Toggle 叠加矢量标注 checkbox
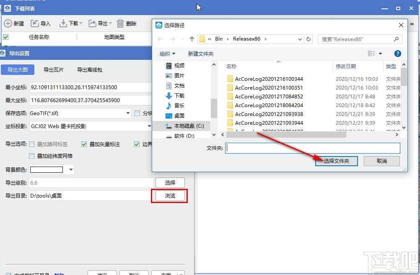420x275 pixels. (x=84, y=144)
